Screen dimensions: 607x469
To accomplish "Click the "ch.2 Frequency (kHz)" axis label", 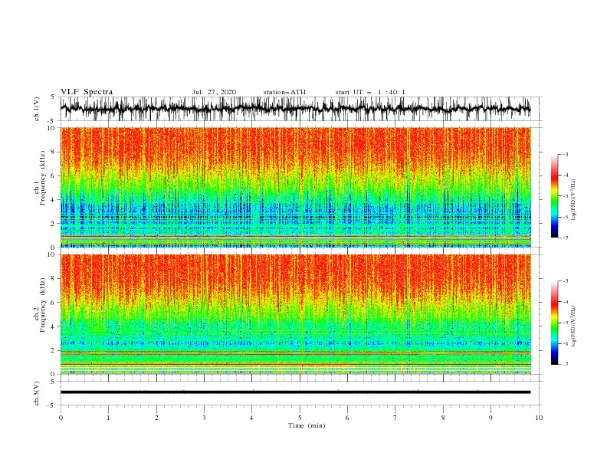I will point(40,305).
